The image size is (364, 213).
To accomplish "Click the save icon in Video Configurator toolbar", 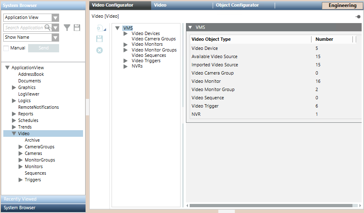I will click(x=99, y=39).
